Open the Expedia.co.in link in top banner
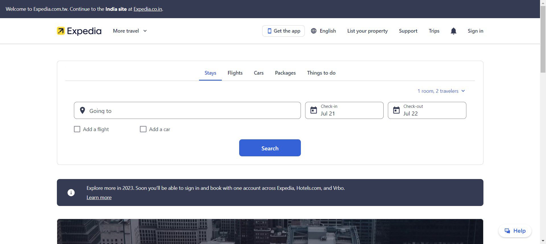Viewport: 546px width, 244px height. click(148, 9)
